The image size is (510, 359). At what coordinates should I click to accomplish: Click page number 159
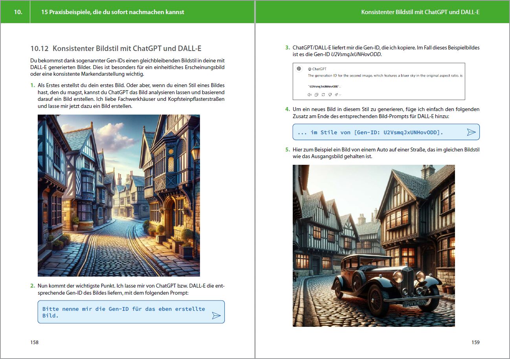coord(475,342)
